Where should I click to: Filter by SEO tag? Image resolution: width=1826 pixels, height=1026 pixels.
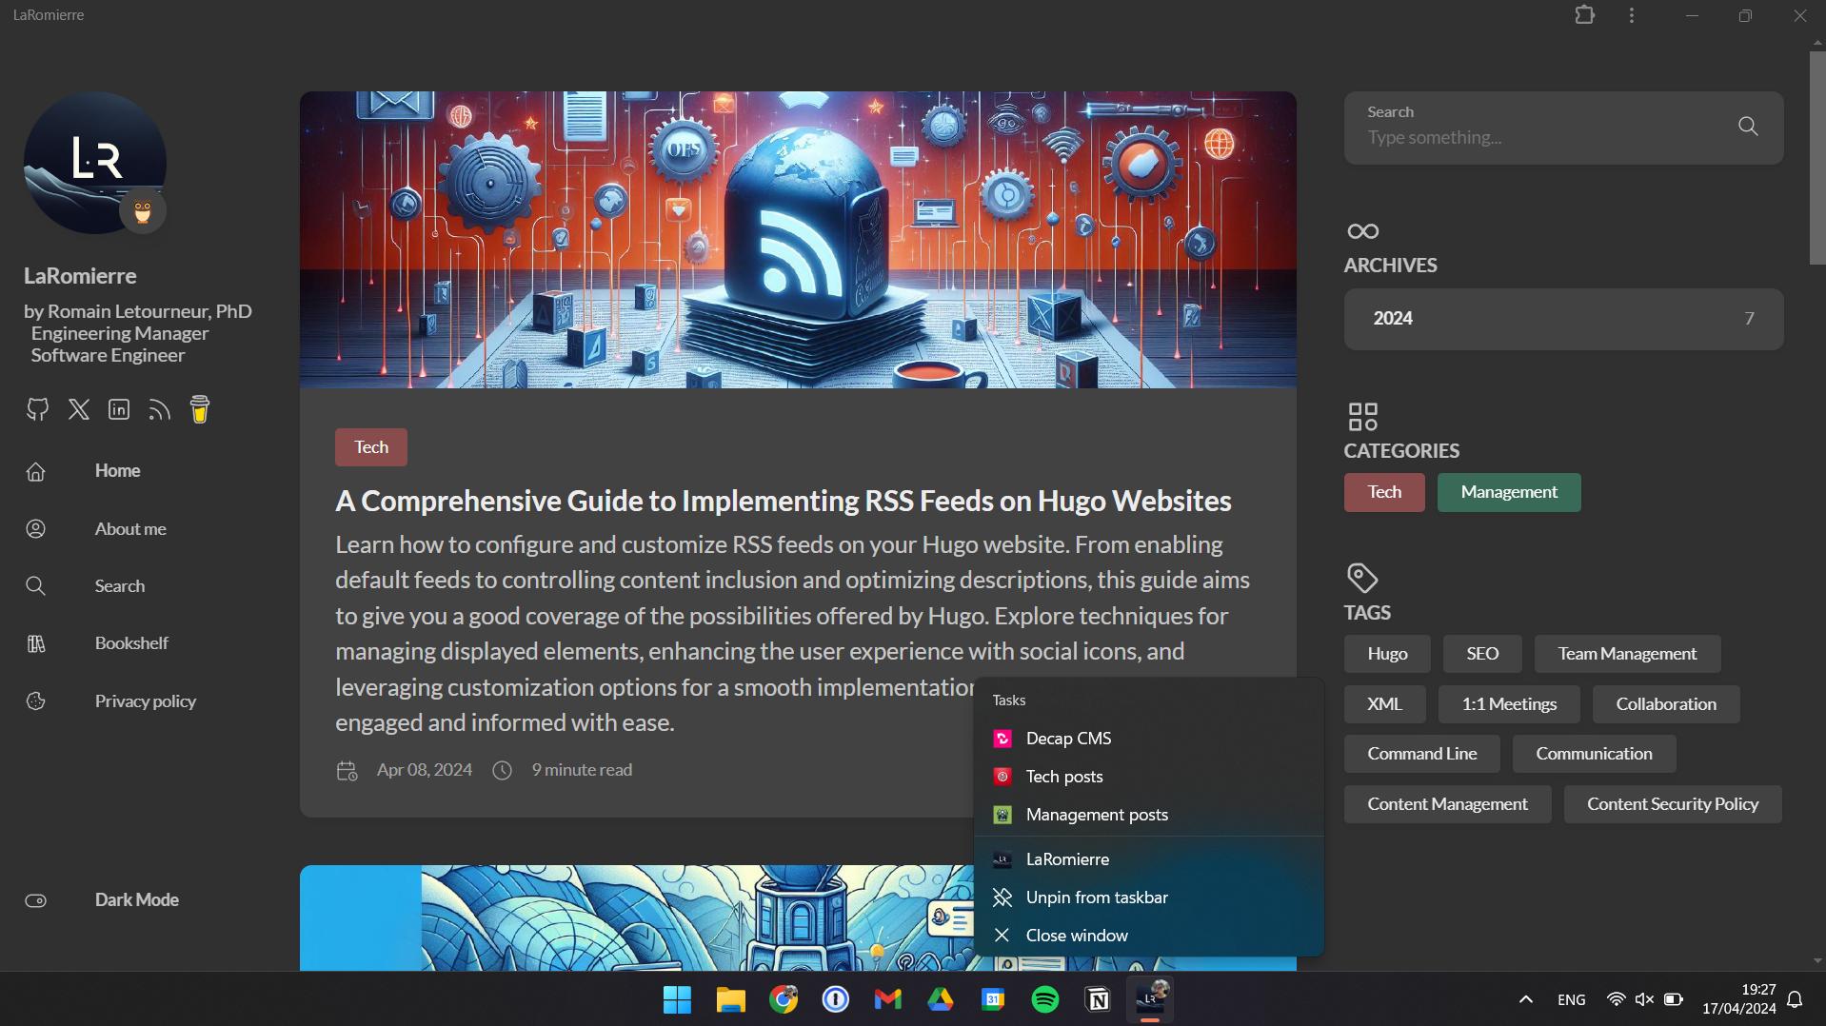coord(1482,654)
